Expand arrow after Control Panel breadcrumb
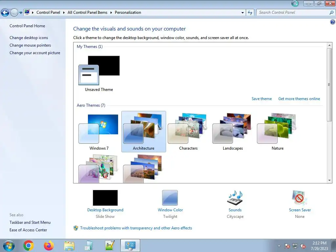This screenshot has width=336, height=252. coord(64,13)
